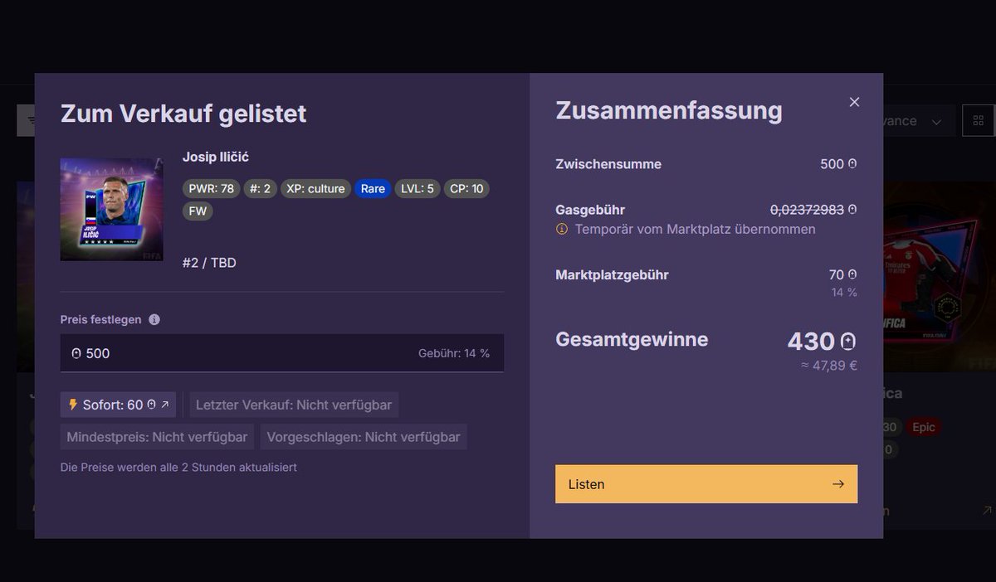Open the Josip Iličić card thumbnail
The height and width of the screenshot is (582, 996).
111,210
